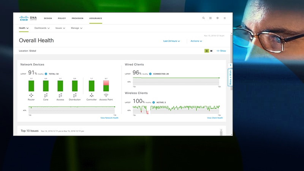Click the CONNECTED: 28 text
The width and height of the screenshot is (304, 171).
(161, 74)
